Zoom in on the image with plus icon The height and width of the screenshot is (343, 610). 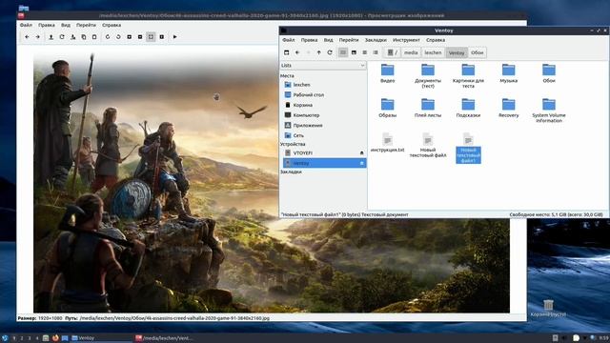point(130,37)
